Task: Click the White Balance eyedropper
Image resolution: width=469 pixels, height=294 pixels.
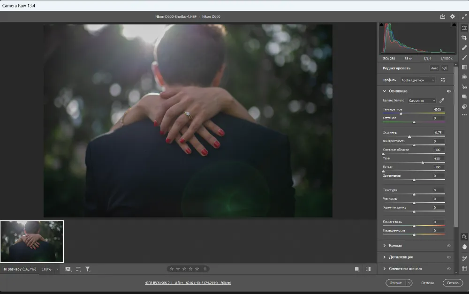Action: click(442, 100)
